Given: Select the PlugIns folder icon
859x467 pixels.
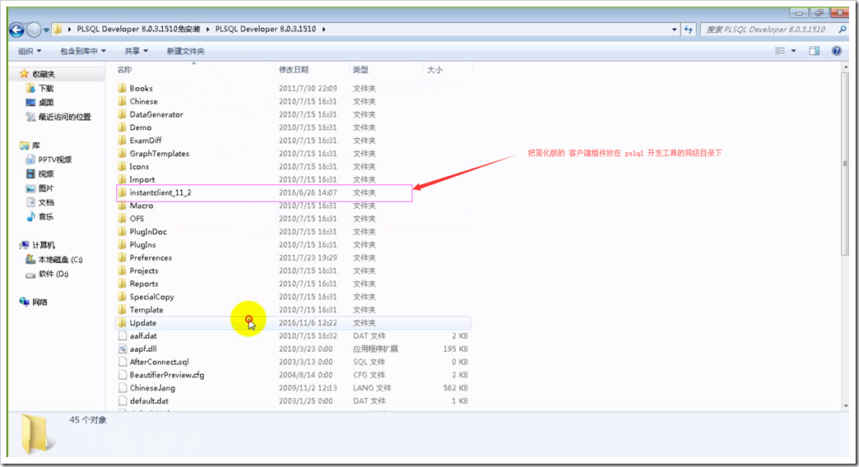Looking at the screenshot, I should tap(122, 244).
